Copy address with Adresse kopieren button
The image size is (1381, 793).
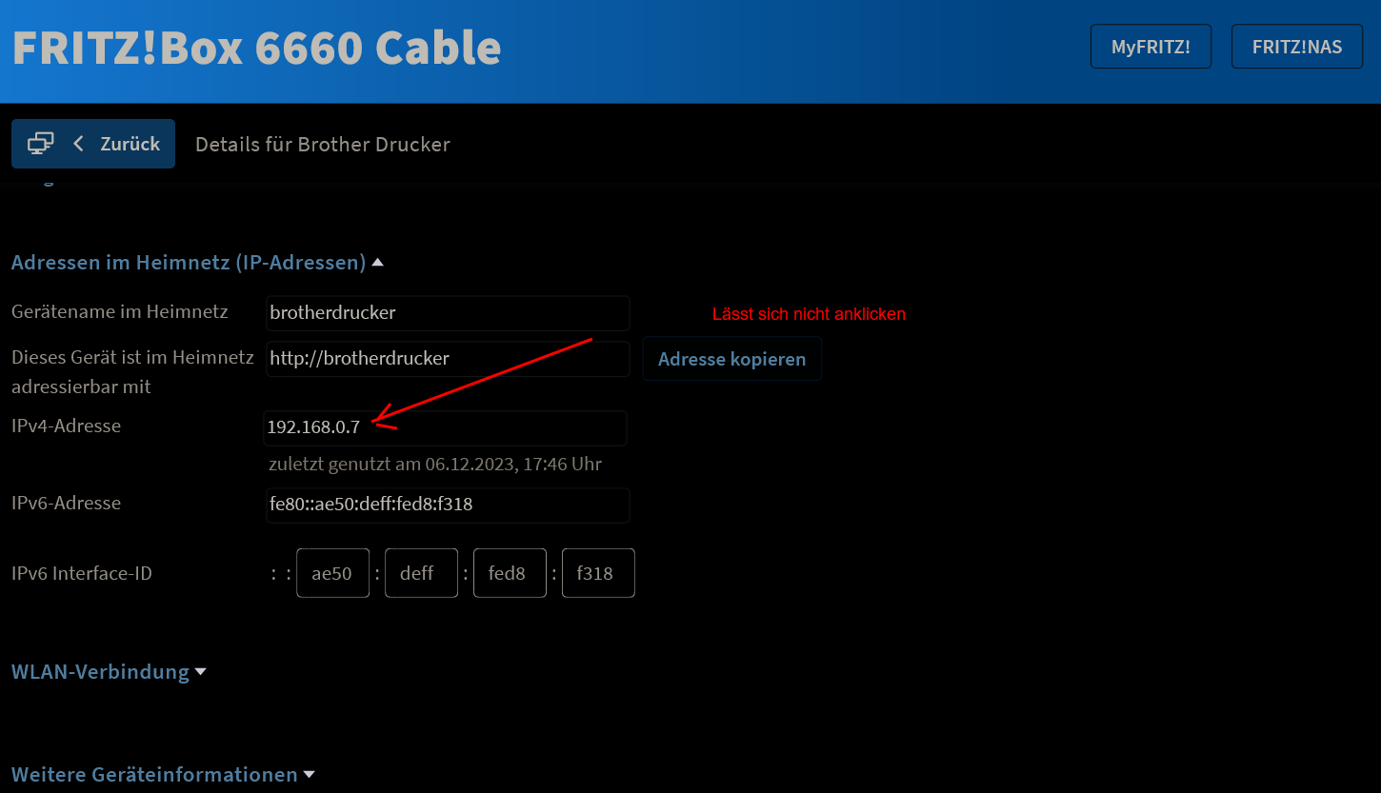coord(731,359)
